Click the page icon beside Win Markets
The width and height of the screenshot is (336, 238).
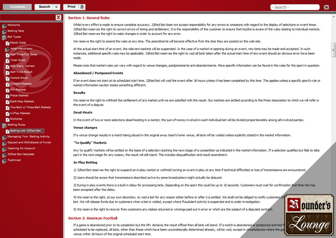pos(7,90)
